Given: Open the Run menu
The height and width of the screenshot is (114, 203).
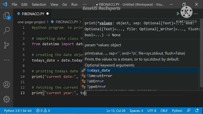Looking at the screenshot, I should 75,4.
